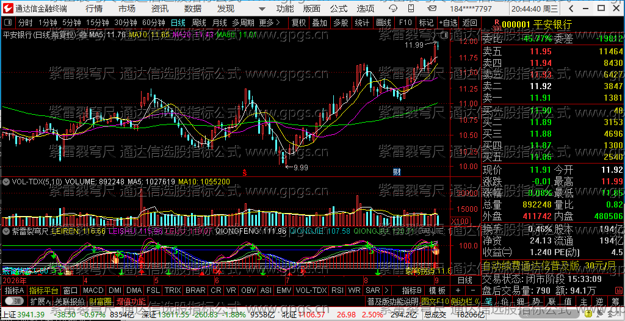625x321 pixels.
Task: Open the refresh/sync circle icon in title bar
Action: [x=393, y=9]
